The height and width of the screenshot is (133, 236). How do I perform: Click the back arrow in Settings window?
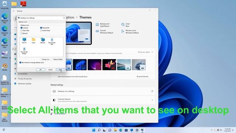(x=14, y=11)
